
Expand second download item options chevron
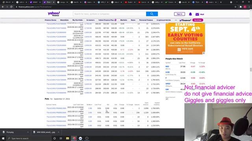pyautogui.click(x=58, y=132)
